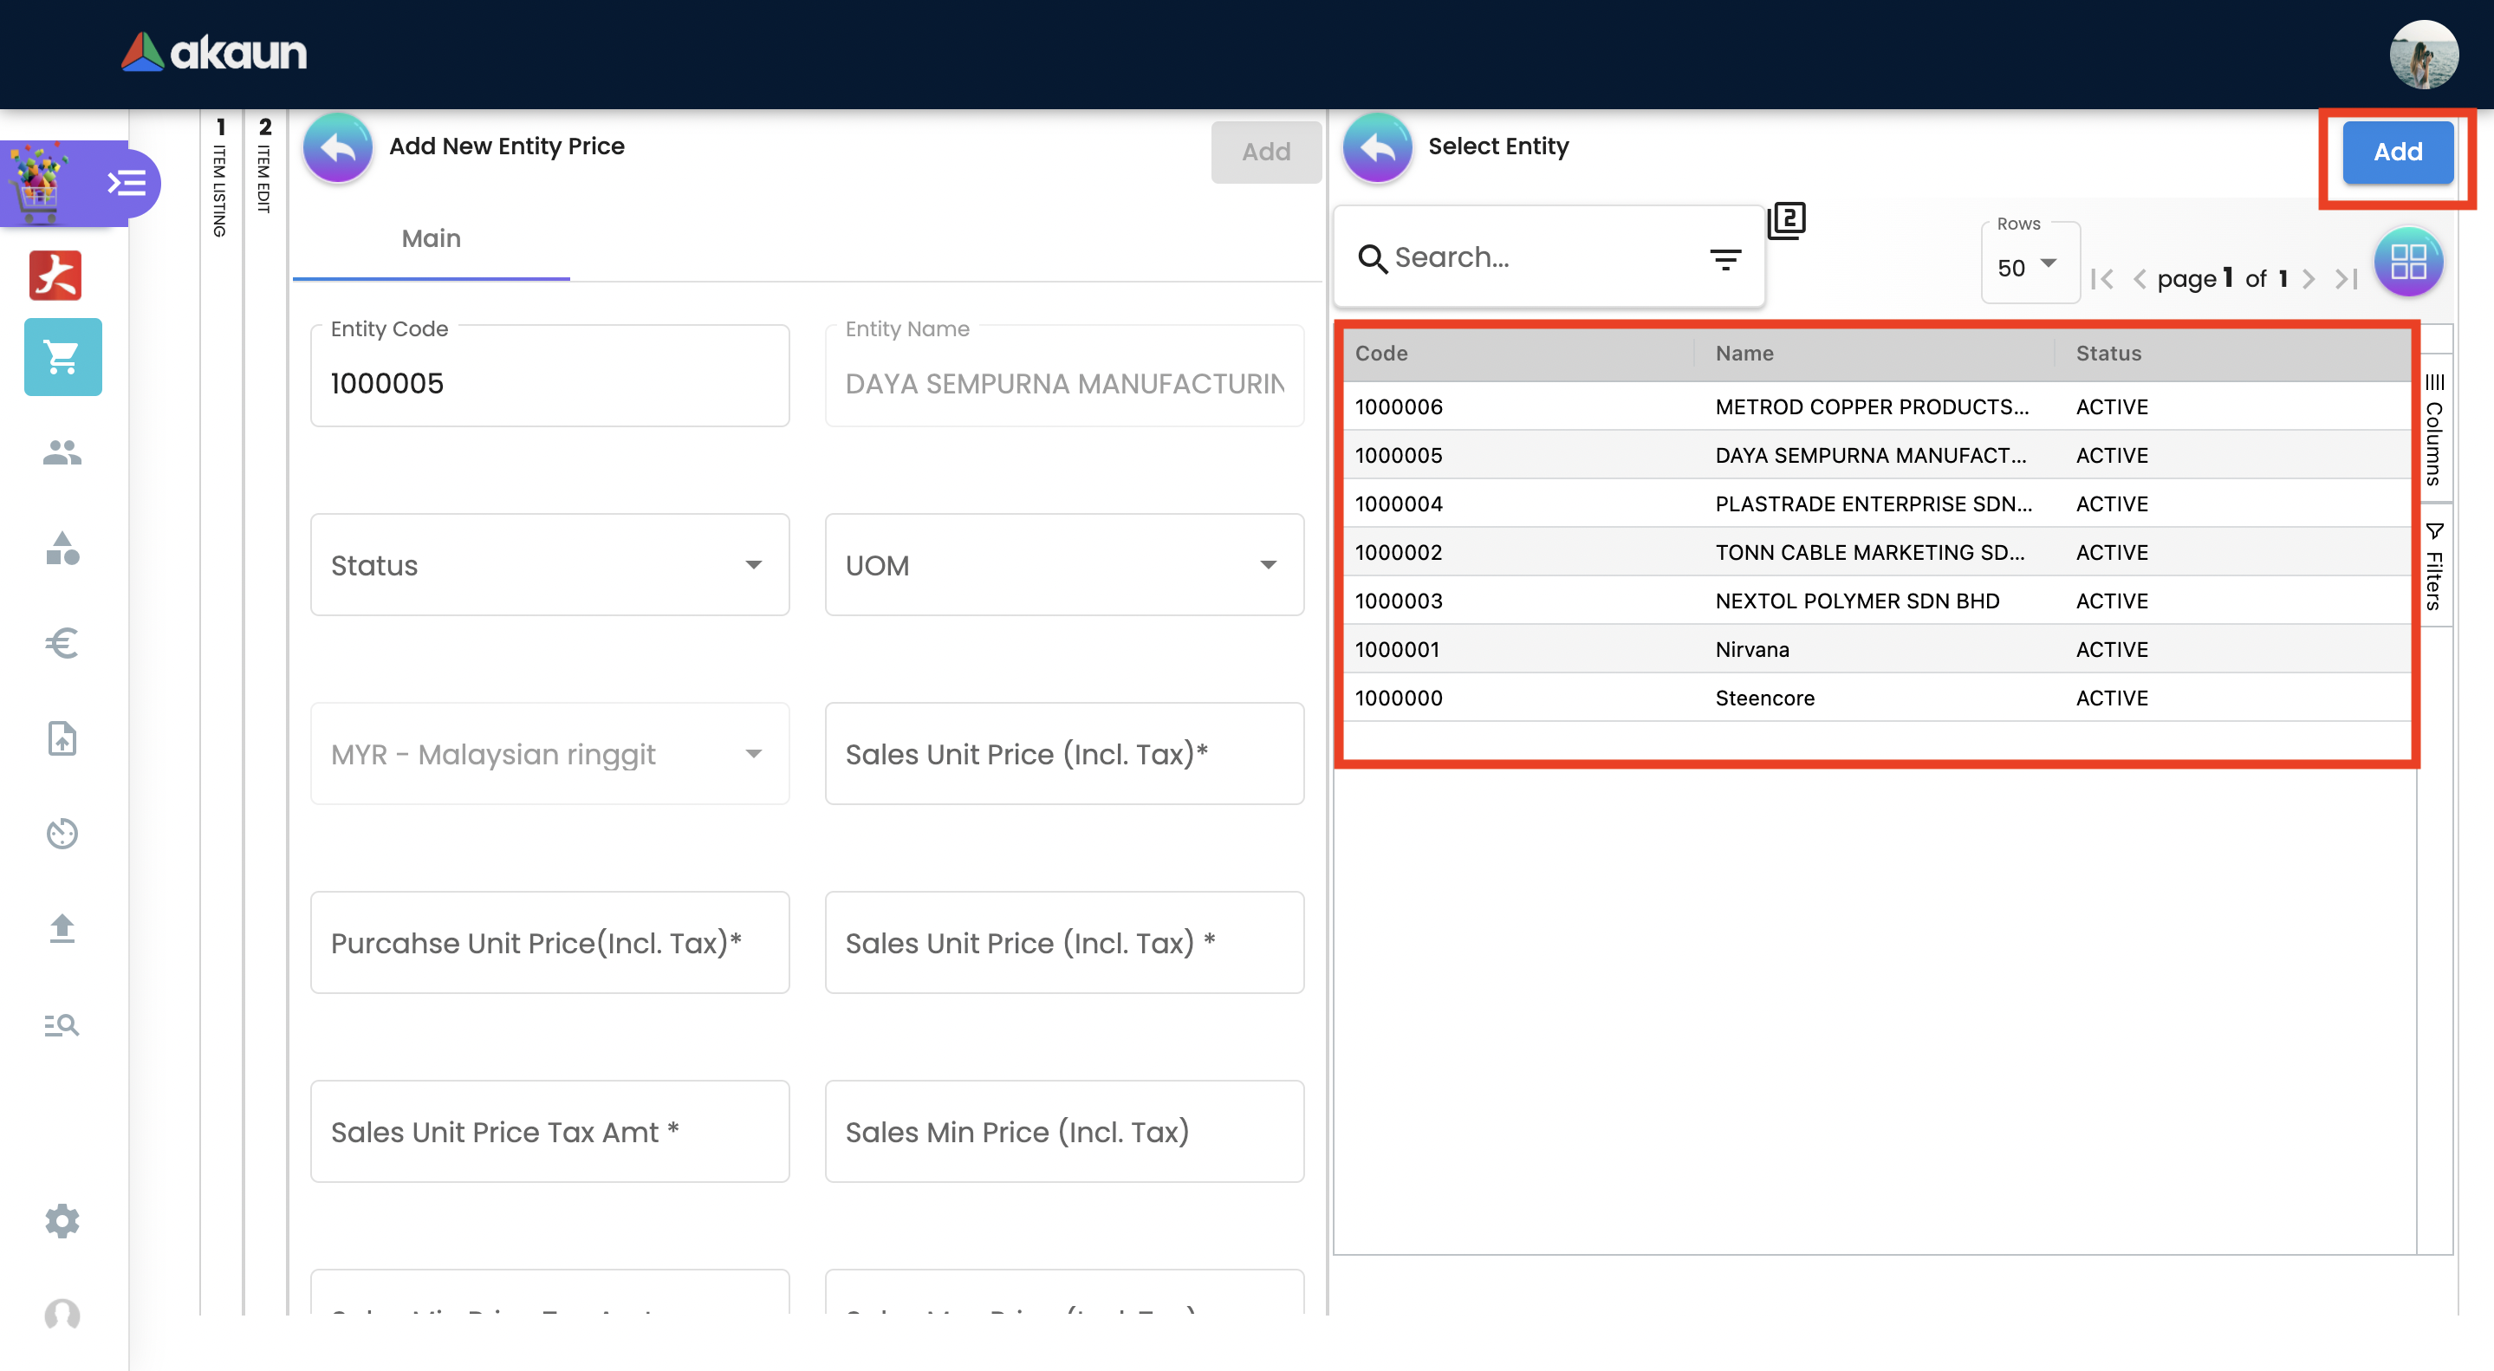
Task: Toggle the Columns side panel
Action: point(2434,429)
